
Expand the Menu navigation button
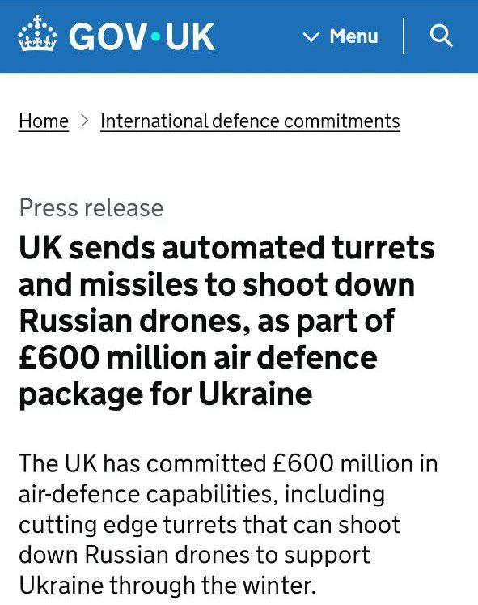coord(341,36)
